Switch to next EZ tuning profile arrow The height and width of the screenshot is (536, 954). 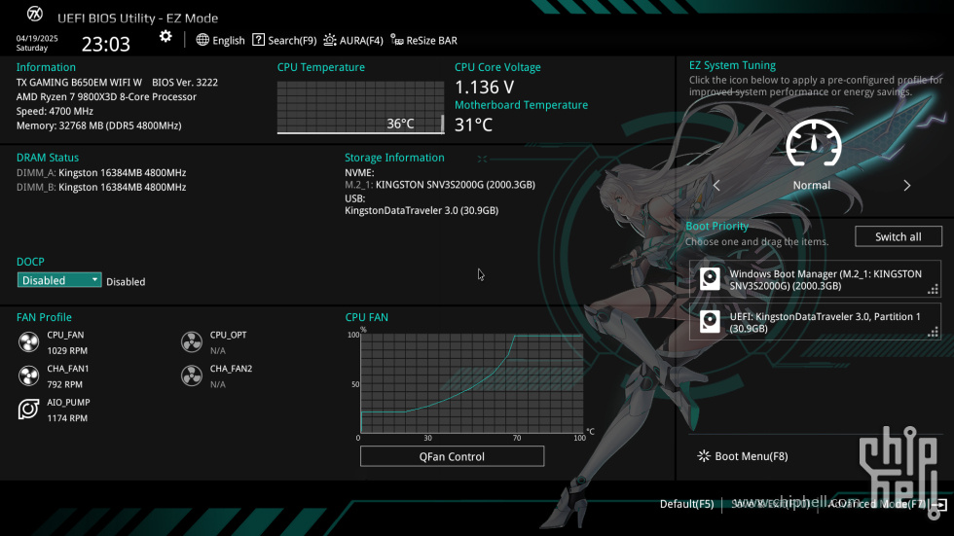[x=906, y=186]
